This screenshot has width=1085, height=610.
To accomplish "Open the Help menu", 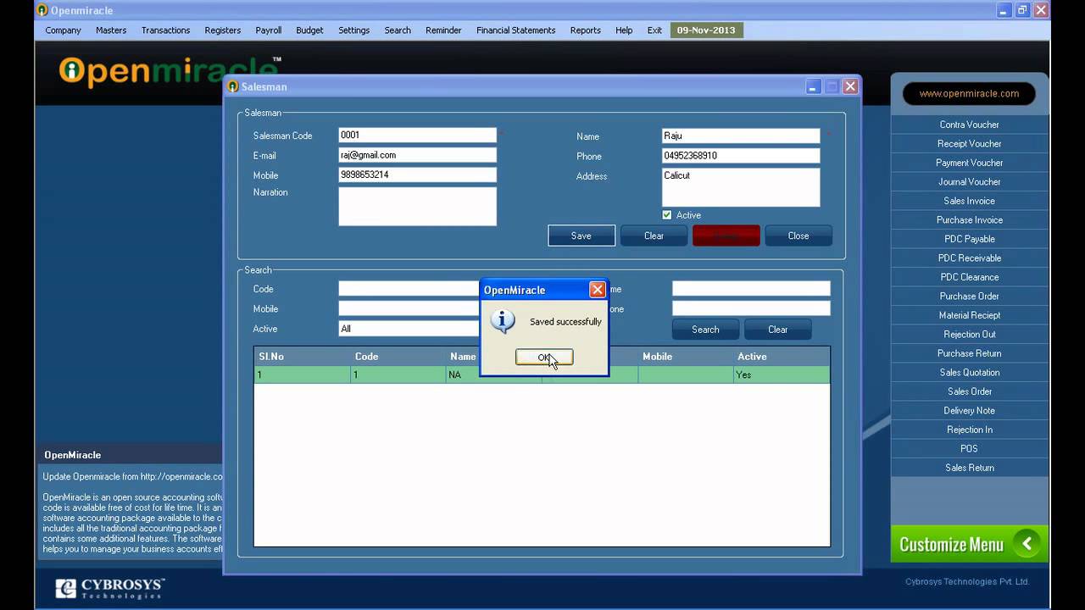I will pos(624,30).
